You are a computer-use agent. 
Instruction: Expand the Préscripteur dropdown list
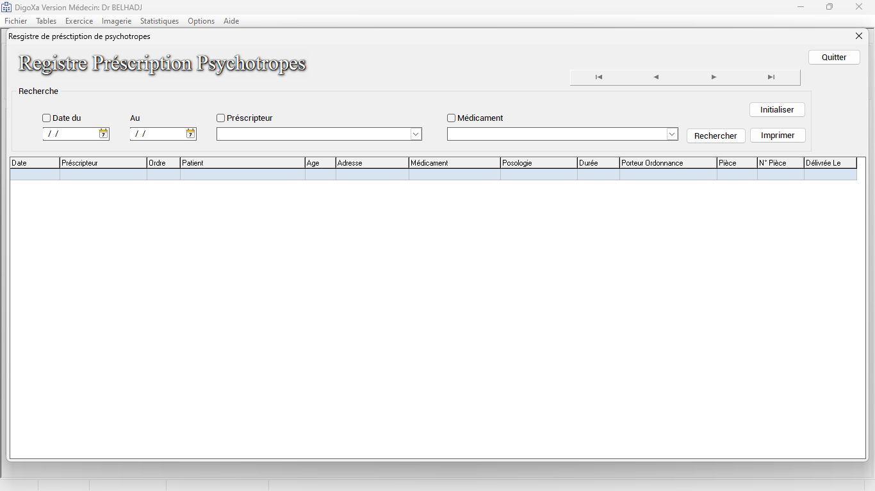pos(416,134)
